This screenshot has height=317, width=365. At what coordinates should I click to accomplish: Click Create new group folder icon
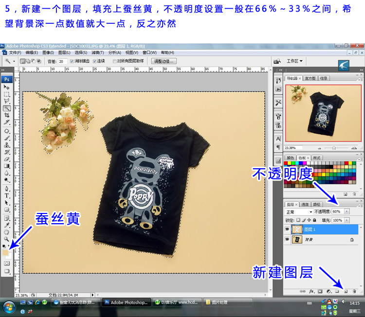337,291
